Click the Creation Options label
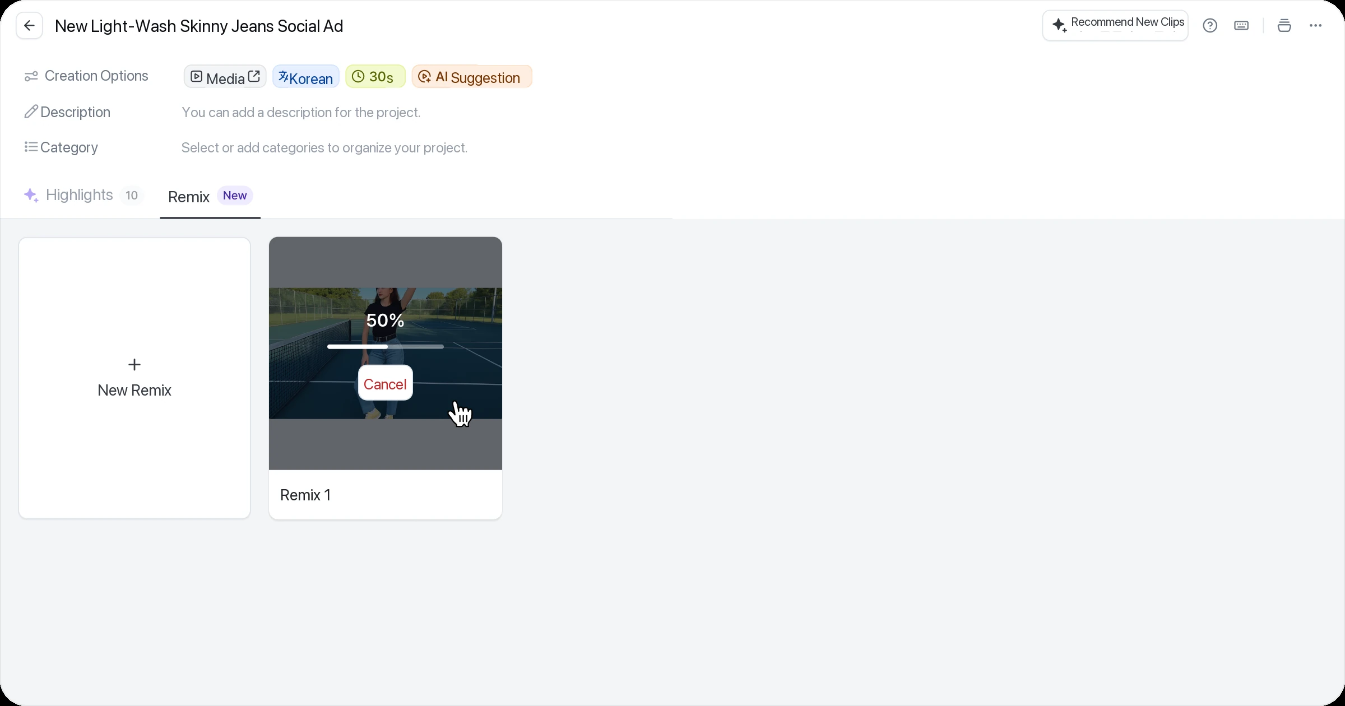The height and width of the screenshot is (706, 1345). (x=96, y=76)
